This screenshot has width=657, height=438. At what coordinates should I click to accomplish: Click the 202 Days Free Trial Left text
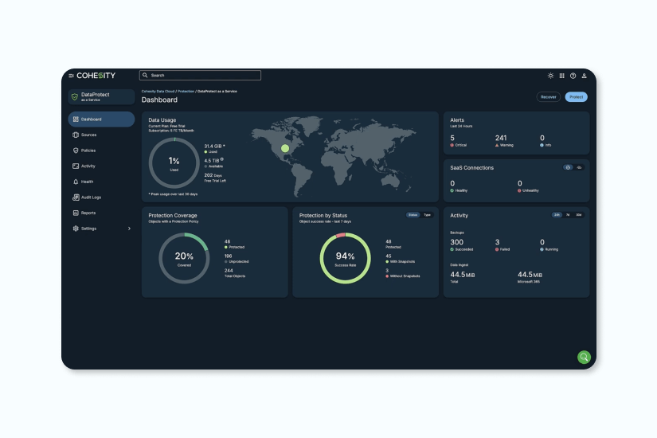point(215,178)
